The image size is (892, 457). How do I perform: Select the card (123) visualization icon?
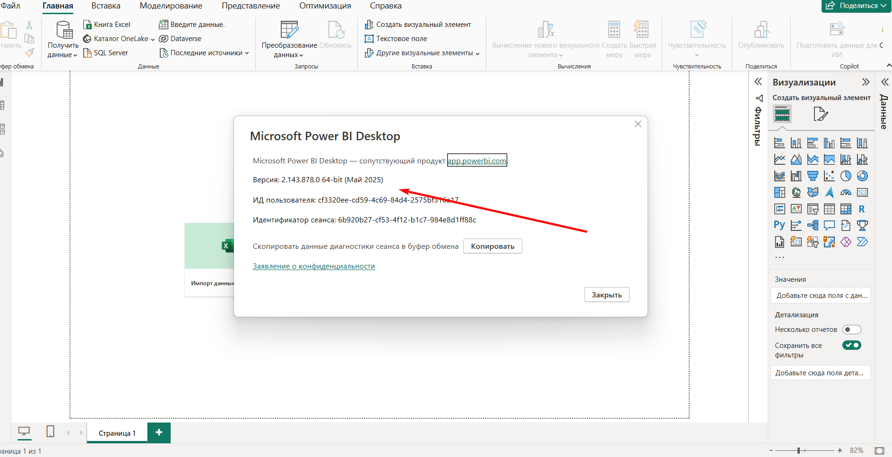pos(863,192)
